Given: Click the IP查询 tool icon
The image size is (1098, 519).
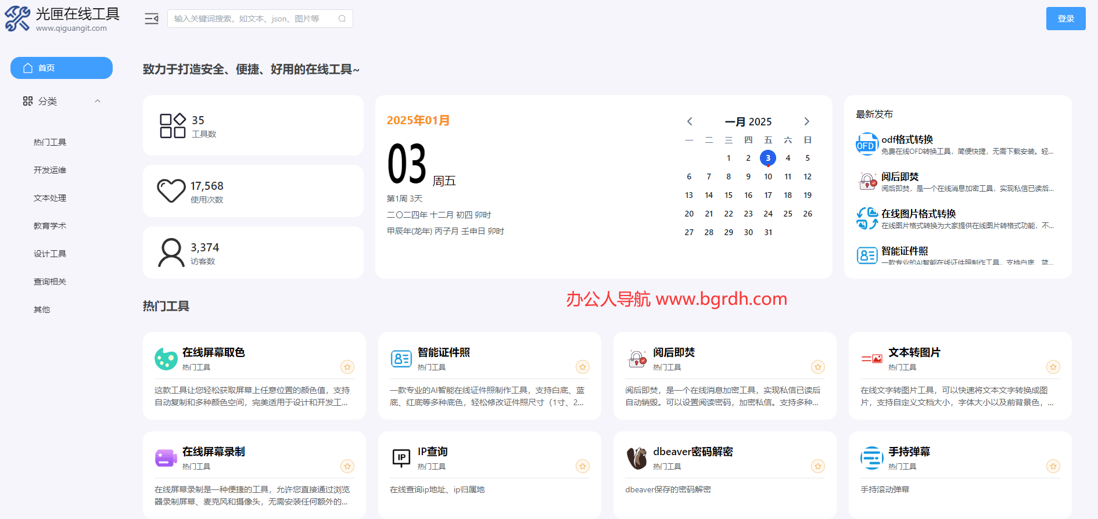Looking at the screenshot, I should [401, 458].
